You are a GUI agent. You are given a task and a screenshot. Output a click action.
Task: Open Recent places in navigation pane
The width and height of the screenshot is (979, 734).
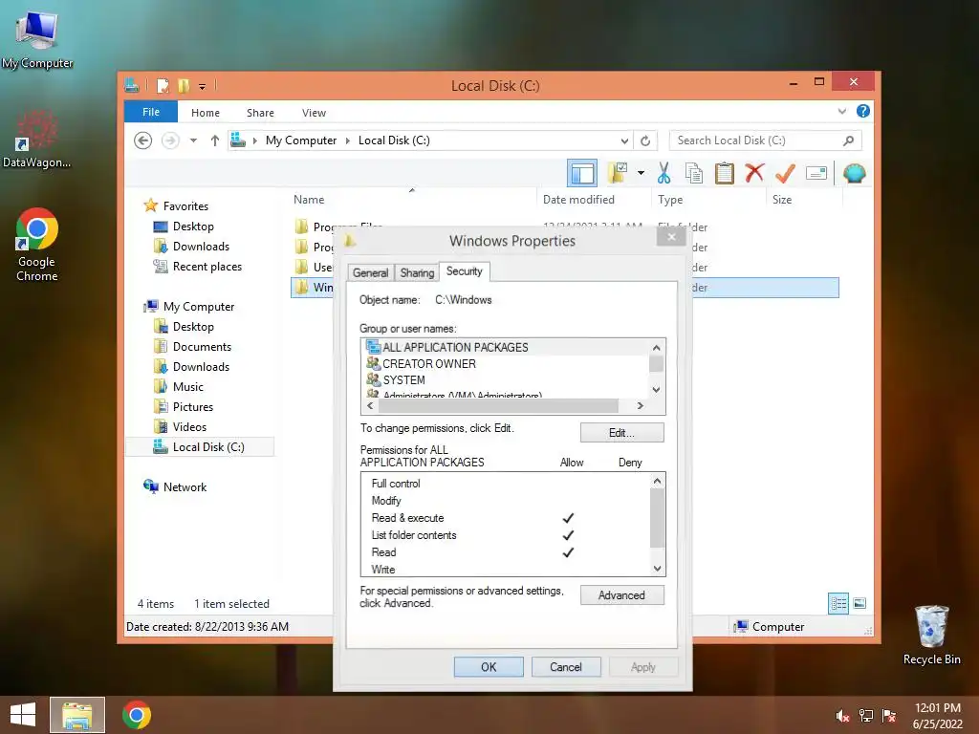coord(207,267)
